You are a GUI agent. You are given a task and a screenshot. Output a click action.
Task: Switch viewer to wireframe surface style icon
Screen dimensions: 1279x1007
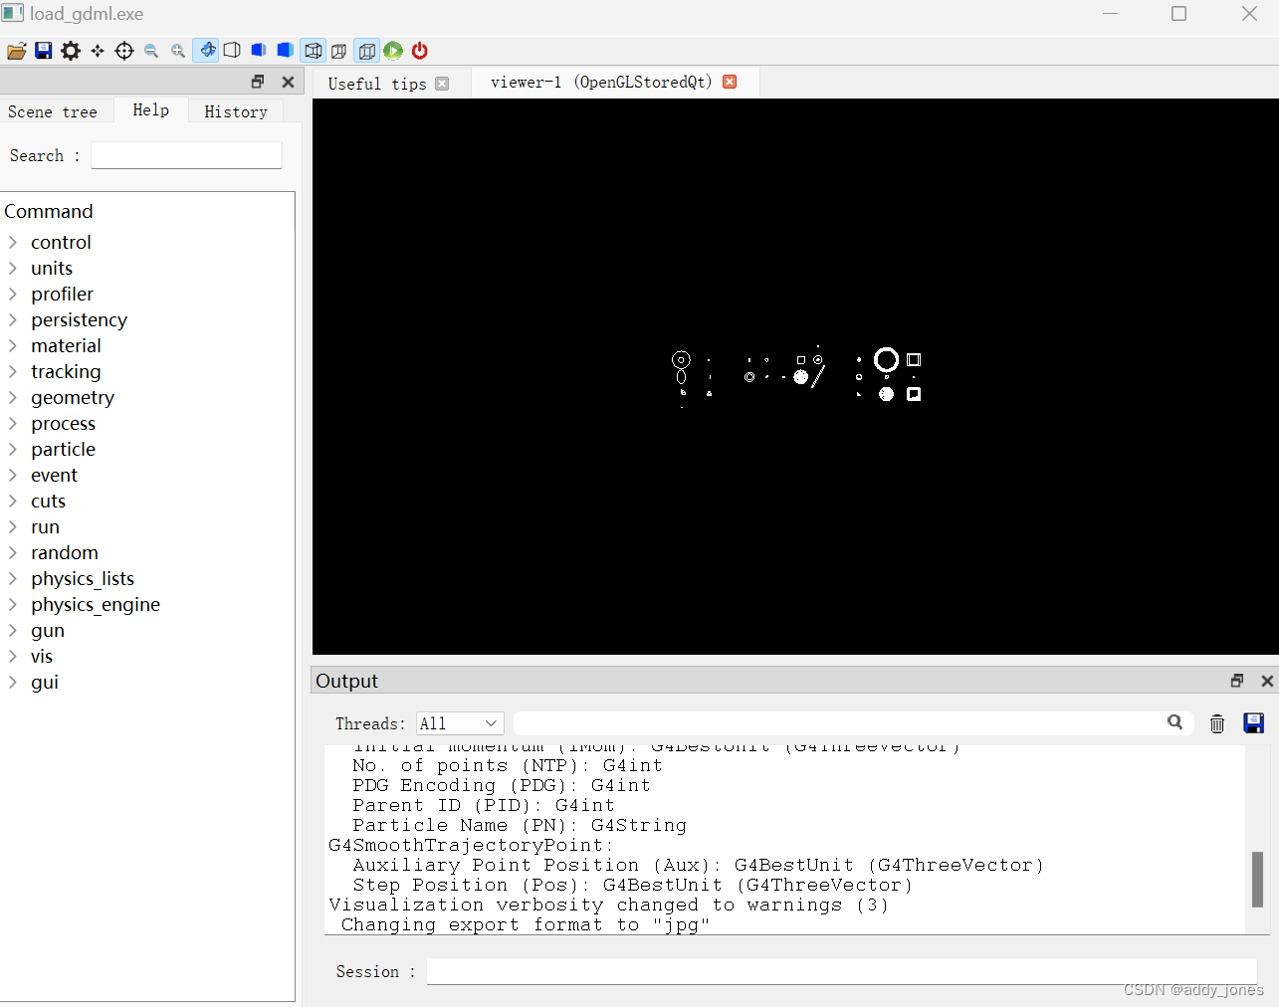pos(232,50)
